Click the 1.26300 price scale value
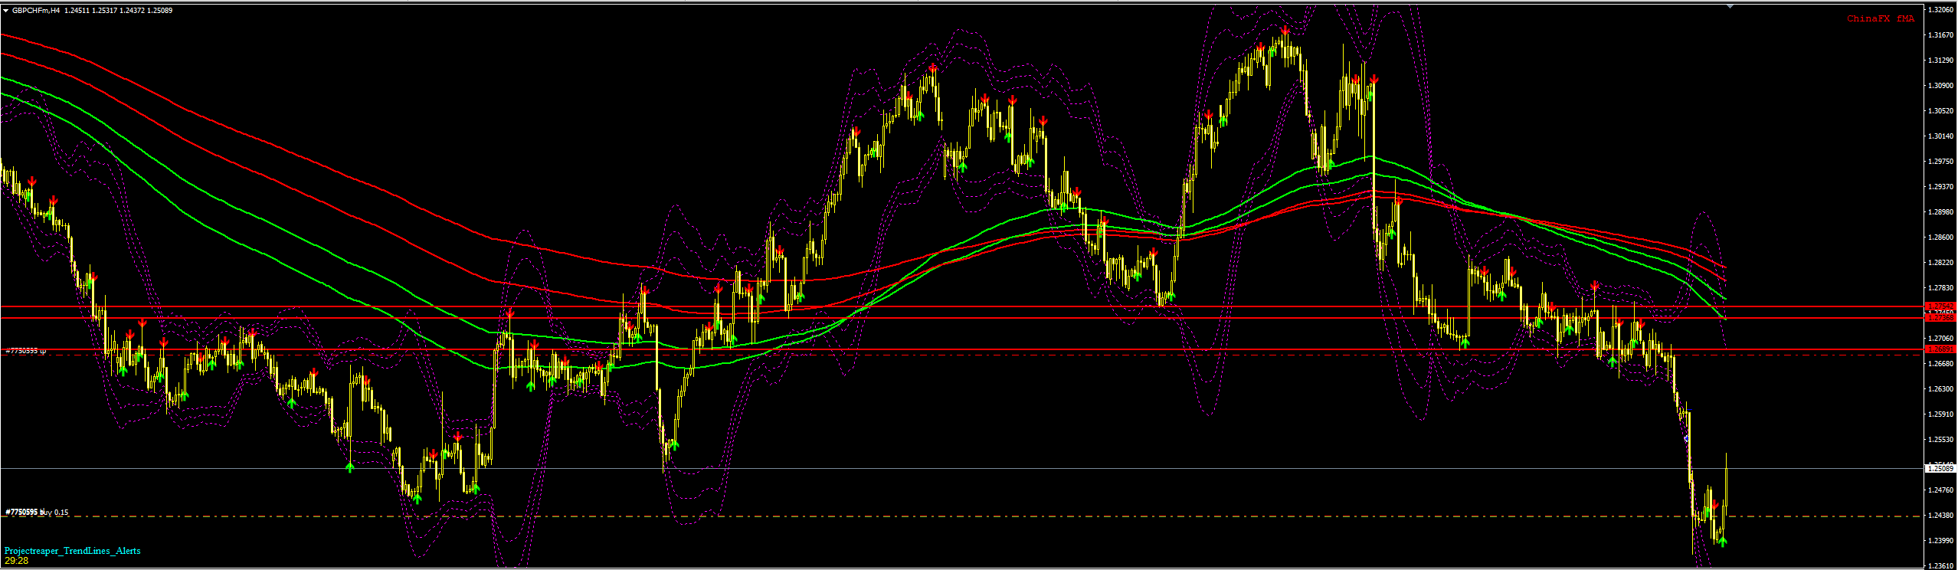Screen dimensions: 1958x570 (1941, 389)
